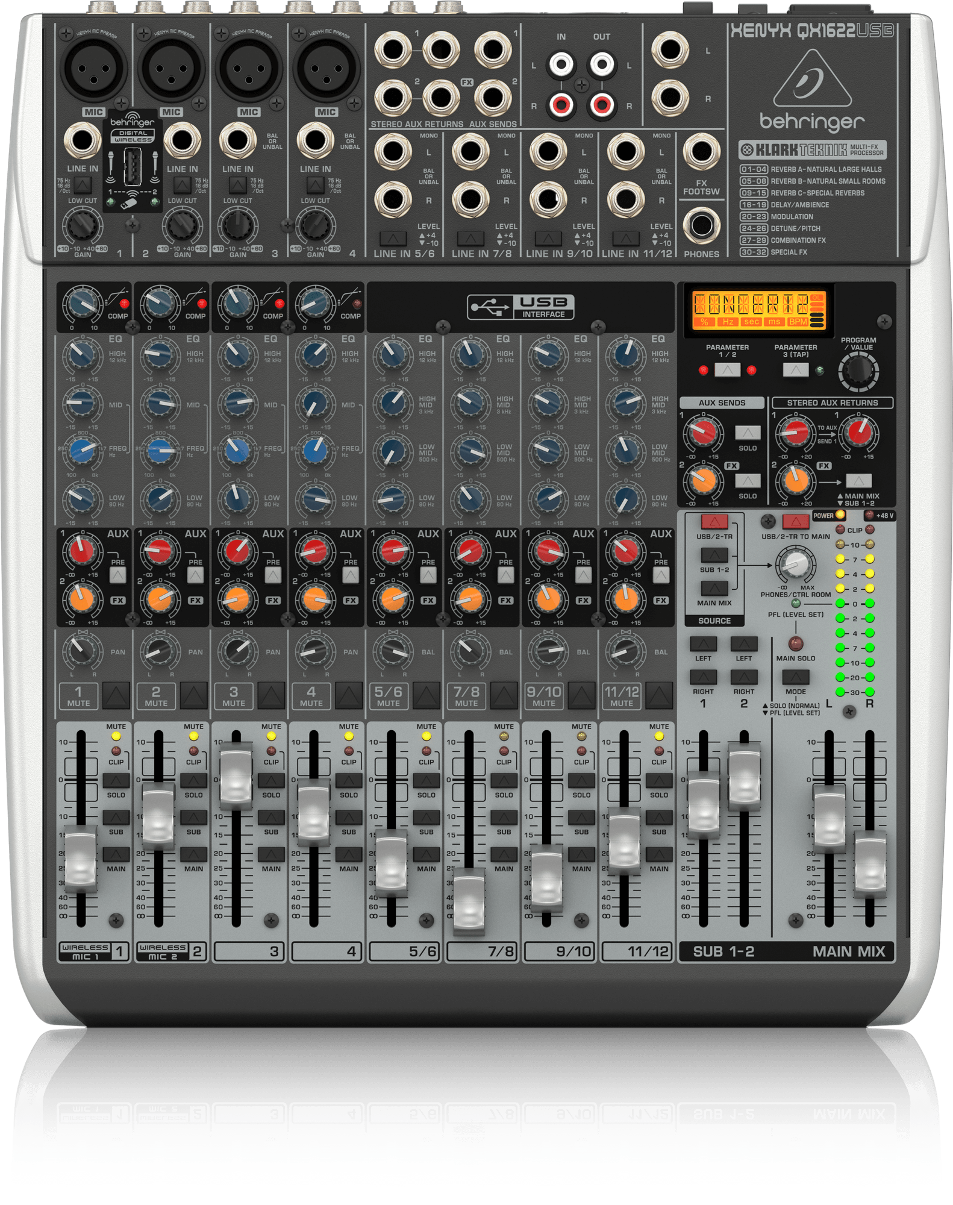Click the Behringer digital wireless USB port
Image resolution: width=953 pixels, height=1205 pixels.
(x=133, y=166)
